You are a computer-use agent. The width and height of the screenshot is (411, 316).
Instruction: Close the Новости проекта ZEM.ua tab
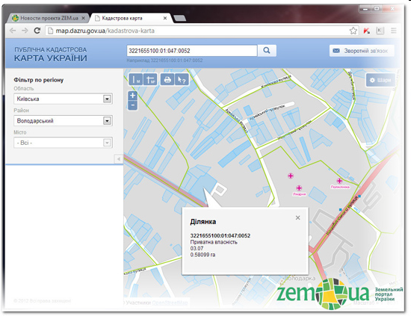click(x=83, y=18)
